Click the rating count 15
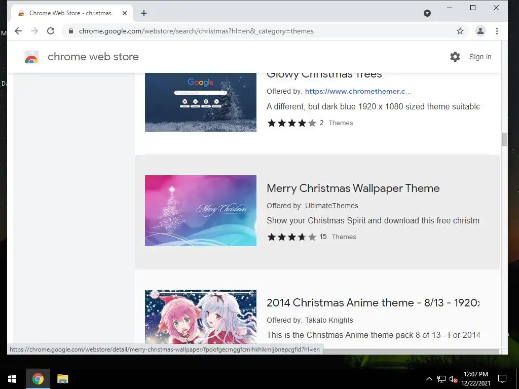Viewport: 519px width, 389px height. pos(323,237)
